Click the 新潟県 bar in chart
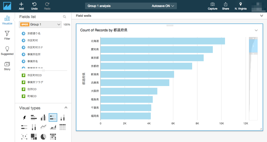Image resolution: width=267 pixels, height=142 pixels. pyautogui.click(x=137, y=74)
